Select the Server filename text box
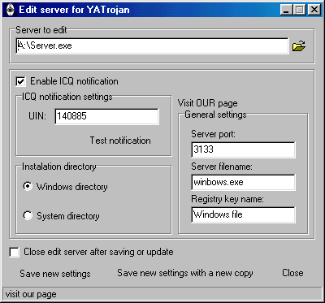The height and width of the screenshot is (303, 325). click(243, 182)
